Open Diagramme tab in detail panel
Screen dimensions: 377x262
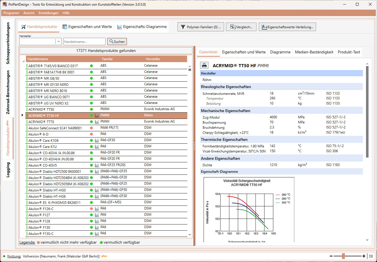[280, 52]
